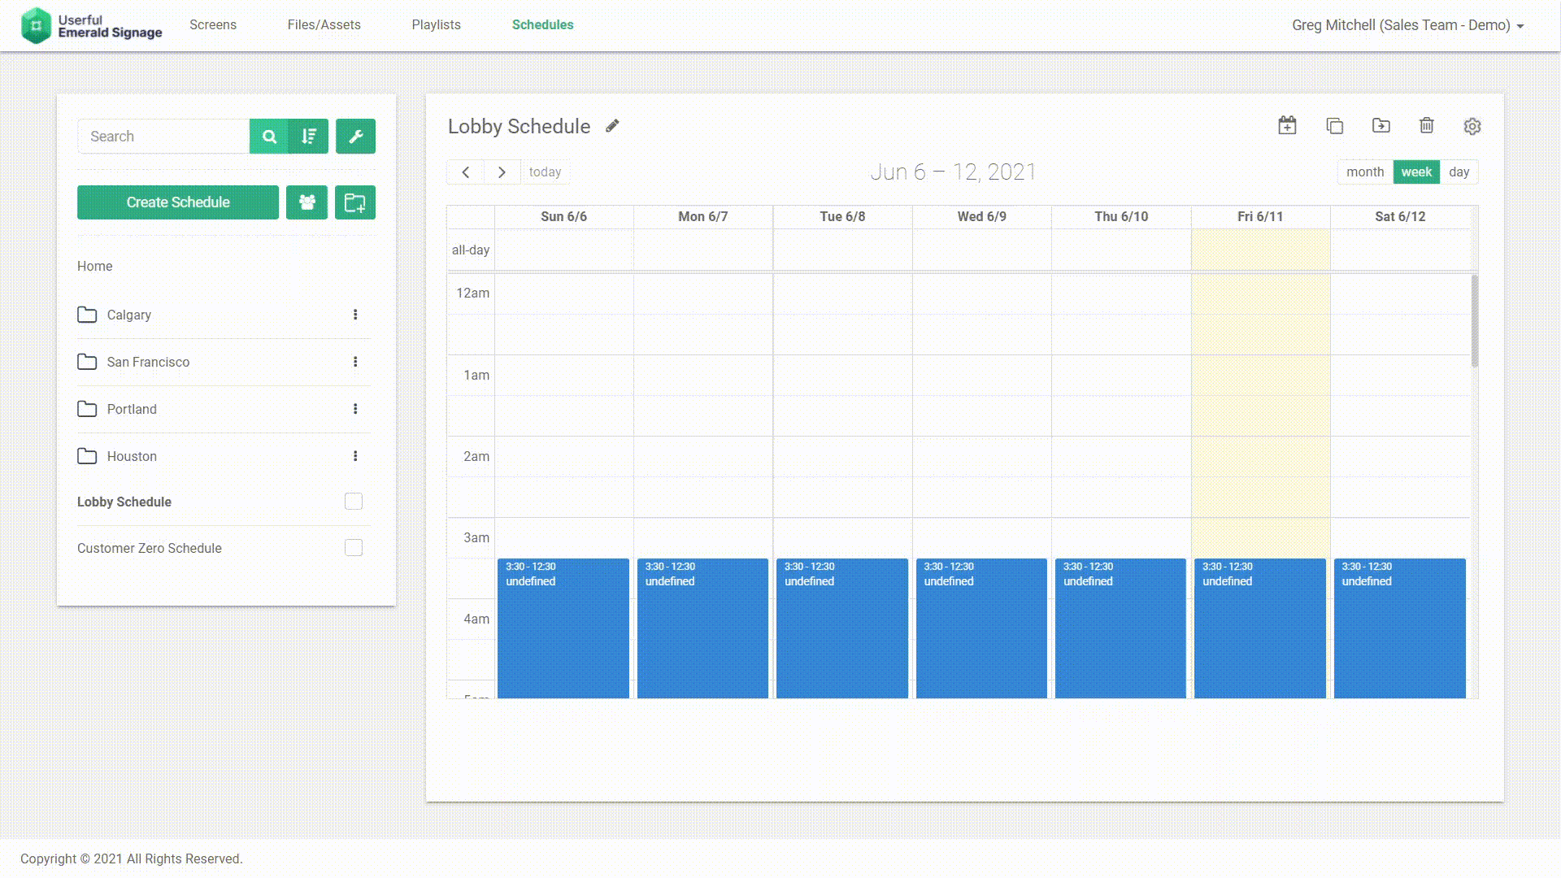Open the Thu 6/10 3:30 event

tap(1120, 628)
